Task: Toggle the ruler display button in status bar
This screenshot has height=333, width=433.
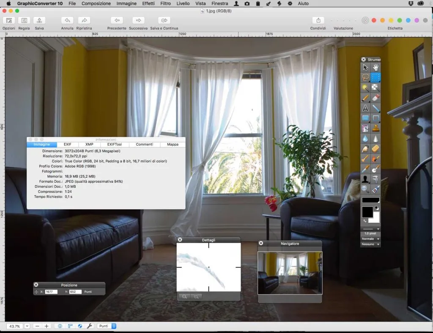Action: (x=70, y=326)
